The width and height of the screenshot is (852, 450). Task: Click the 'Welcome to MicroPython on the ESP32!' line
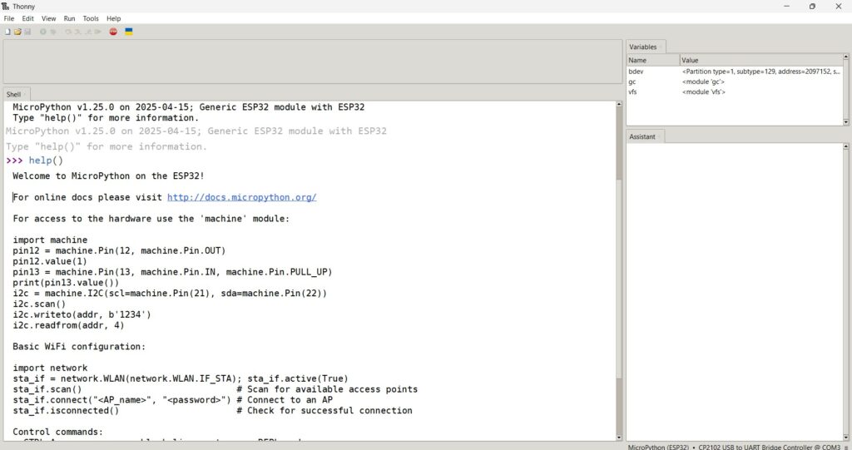coord(108,176)
